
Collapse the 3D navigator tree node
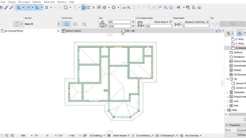pyautogui.click(x=228, y=79)
